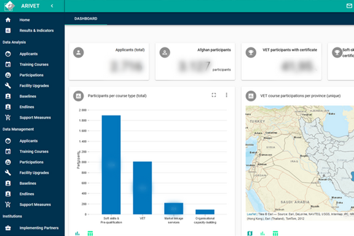Open Facility Upgrades under Data Analysis

tap(34, 85)
